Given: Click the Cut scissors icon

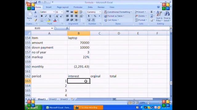Looking at the screenshot, I should pyautogui.click(x=36, y=12).
